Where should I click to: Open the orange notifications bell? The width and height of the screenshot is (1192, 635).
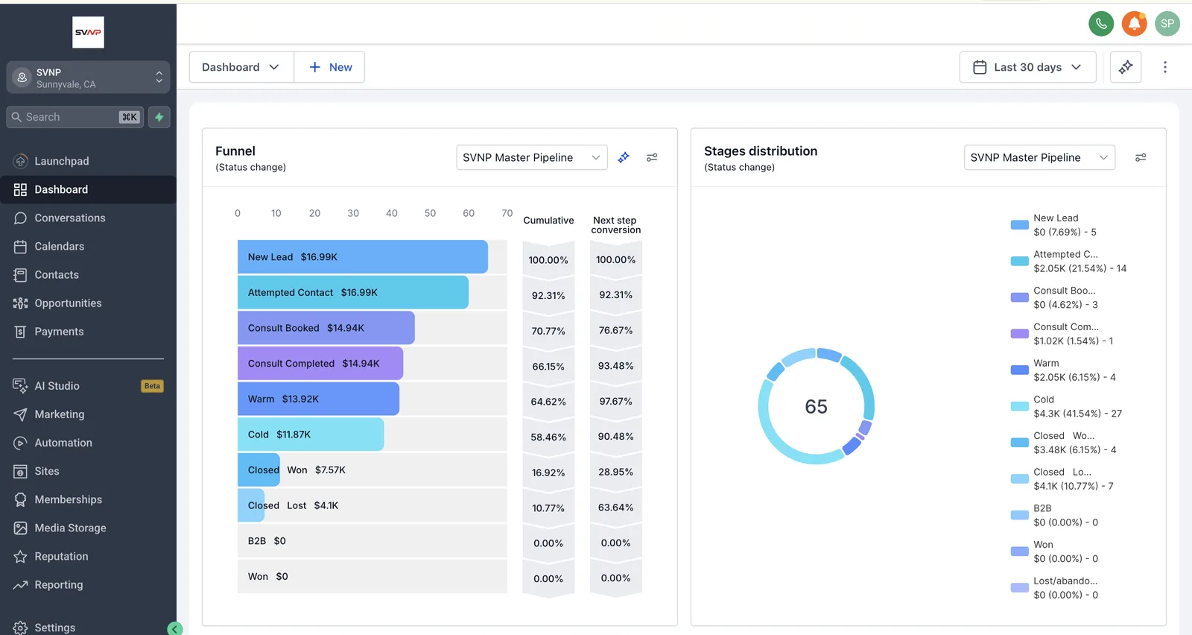tap(1135, 24)
